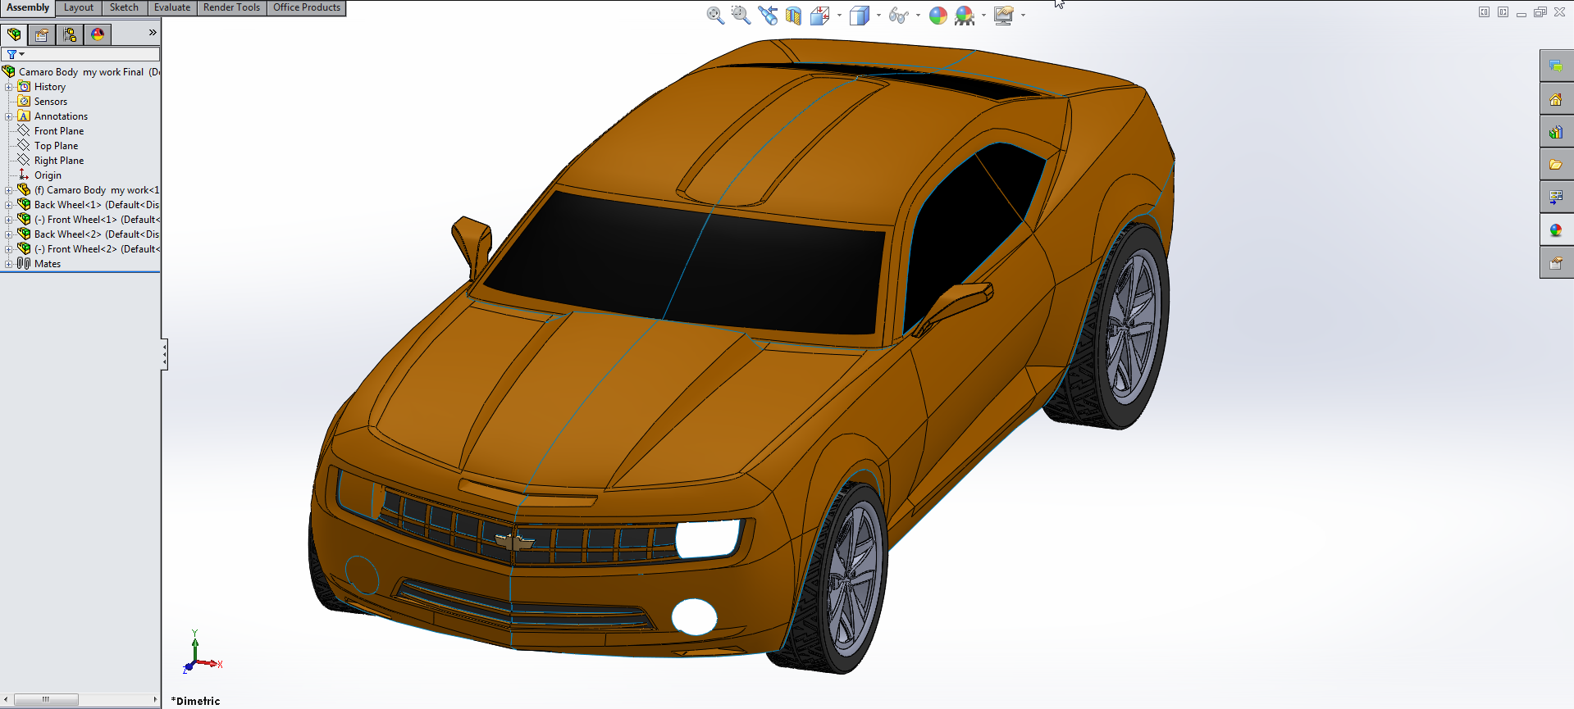Open the Design Library task pane tab
Viewport: 1574px width, 709px height.
[x=1556, y=132]
